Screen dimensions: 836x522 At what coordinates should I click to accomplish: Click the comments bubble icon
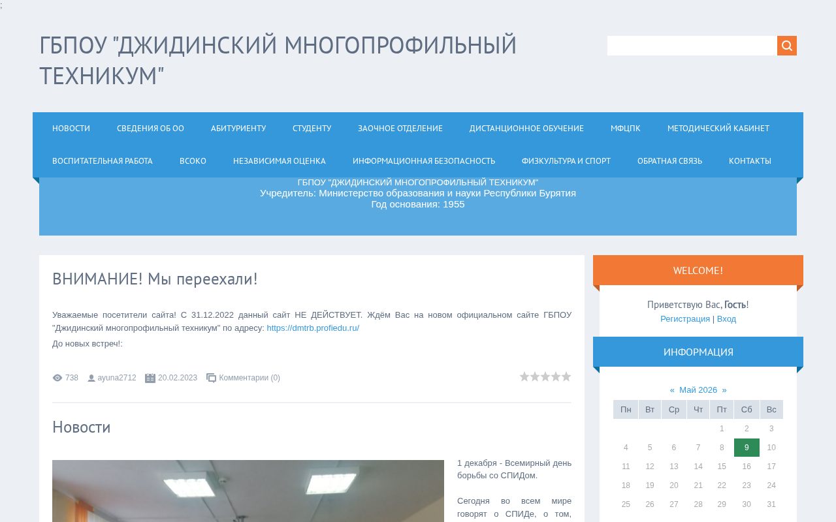point(212,378)
